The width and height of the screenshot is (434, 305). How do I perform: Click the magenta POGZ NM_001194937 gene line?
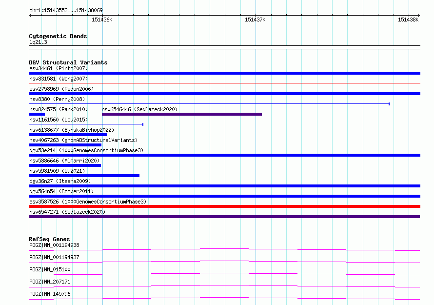pos(224,262)
